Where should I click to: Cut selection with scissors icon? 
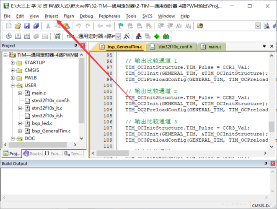pyautogui.click(x=48, y=26)
